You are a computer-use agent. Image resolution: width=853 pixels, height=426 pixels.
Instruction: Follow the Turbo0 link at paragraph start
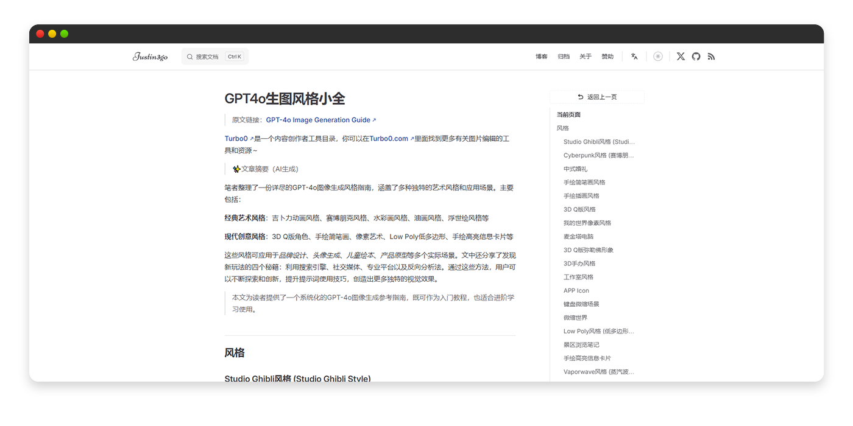click(x=239, y=139)
